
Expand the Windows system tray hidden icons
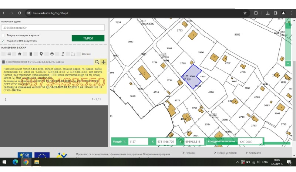(x=238, y=162)
